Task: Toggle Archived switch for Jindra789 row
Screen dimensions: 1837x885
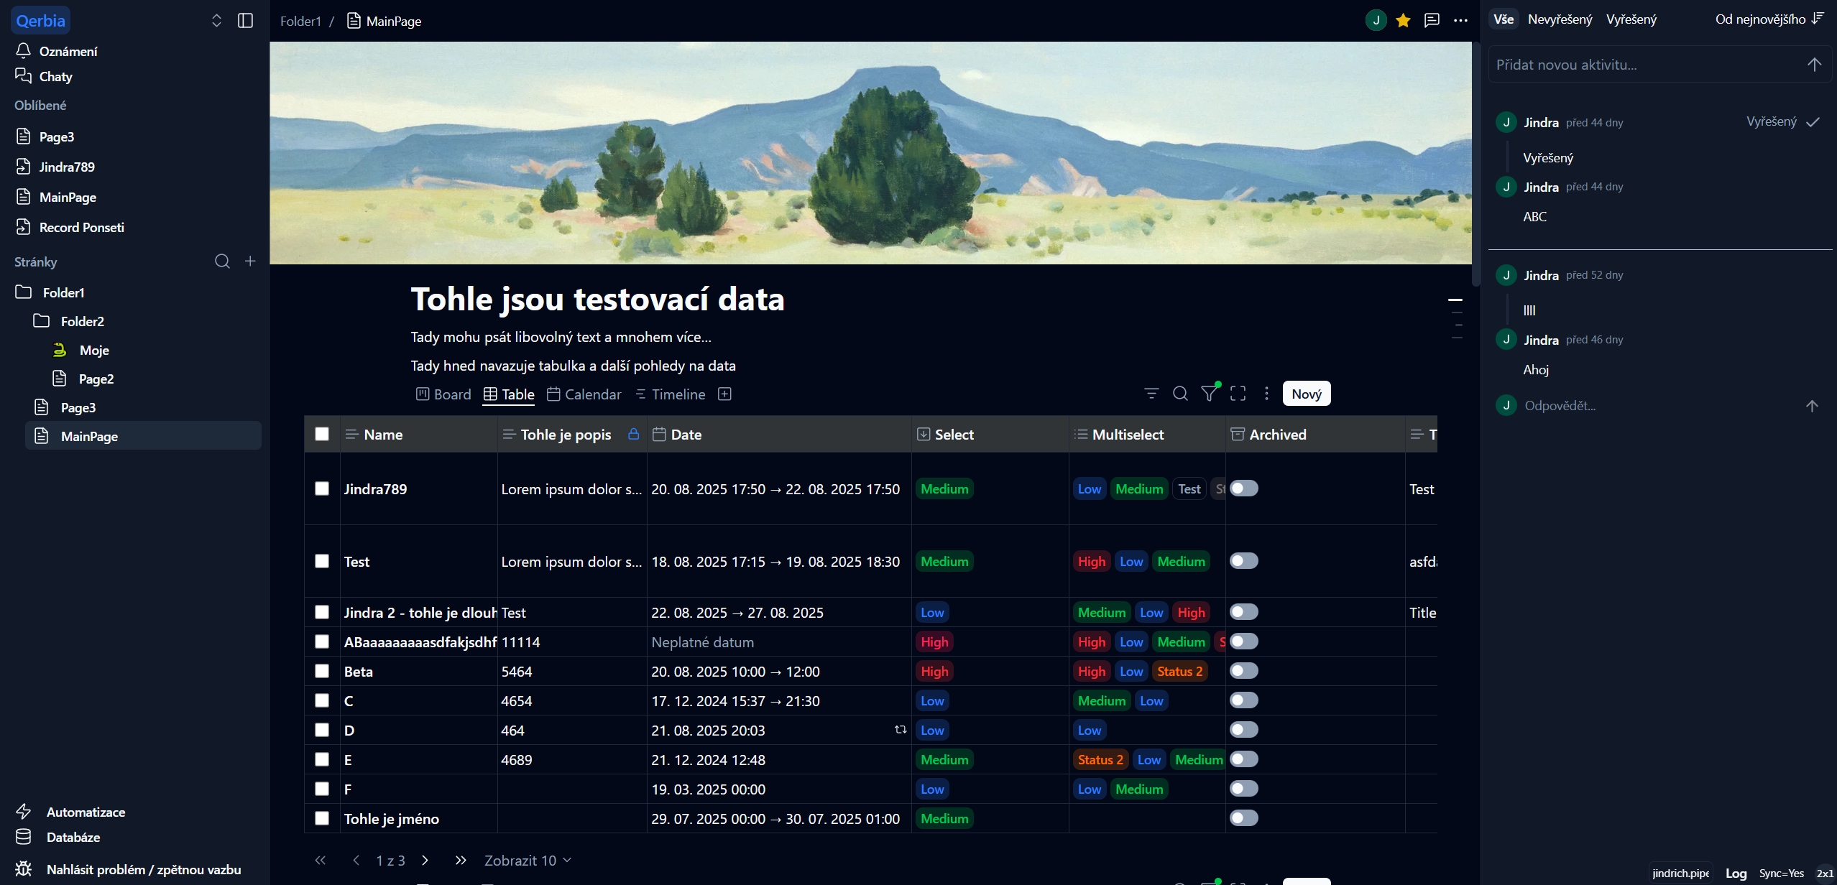Action: [x=1244, y=488]
